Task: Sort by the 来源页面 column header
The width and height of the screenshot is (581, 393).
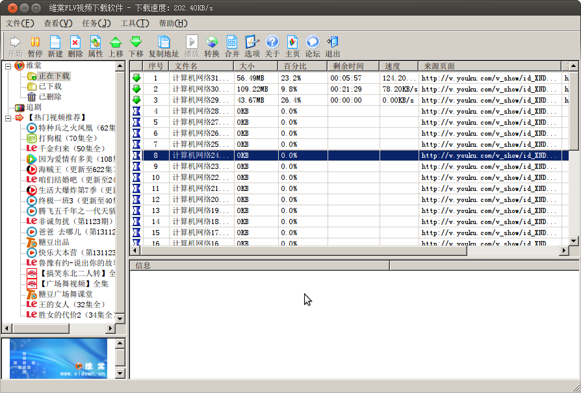Action: click(490, 66)
